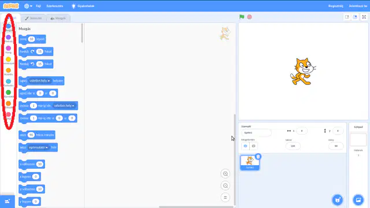Open the add extension button
370x208 pixels.
tap(8, 202)
